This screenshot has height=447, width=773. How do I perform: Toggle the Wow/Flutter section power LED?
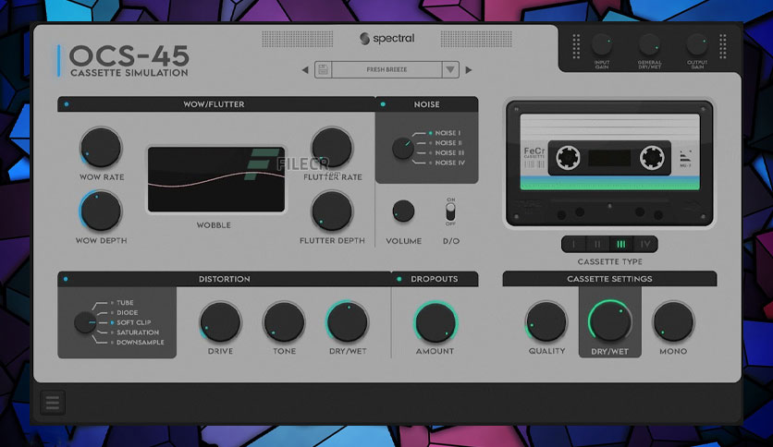(x=67, y=104)
